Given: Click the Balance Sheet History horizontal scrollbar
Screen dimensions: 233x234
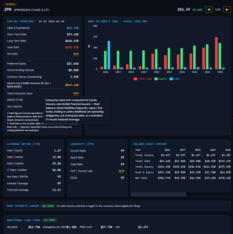Looking at the screenshot, I should [x=158, y=194].
